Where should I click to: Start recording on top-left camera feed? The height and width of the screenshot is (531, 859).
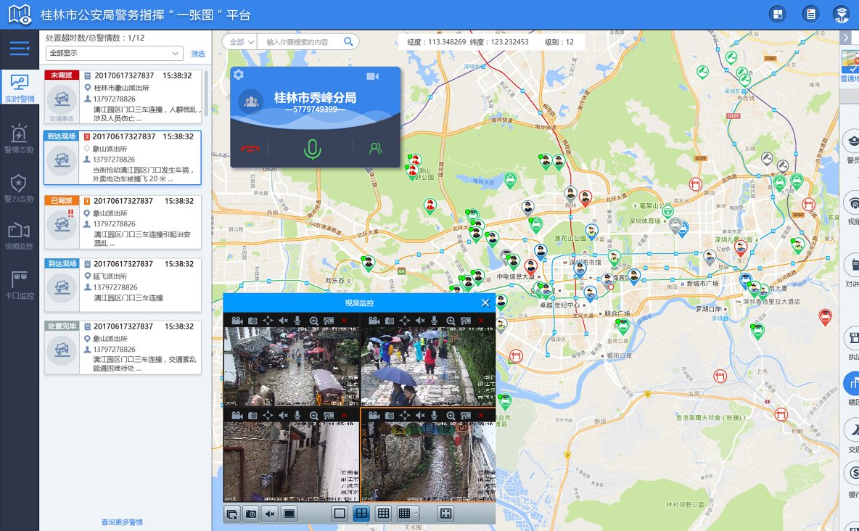[237, 321]
